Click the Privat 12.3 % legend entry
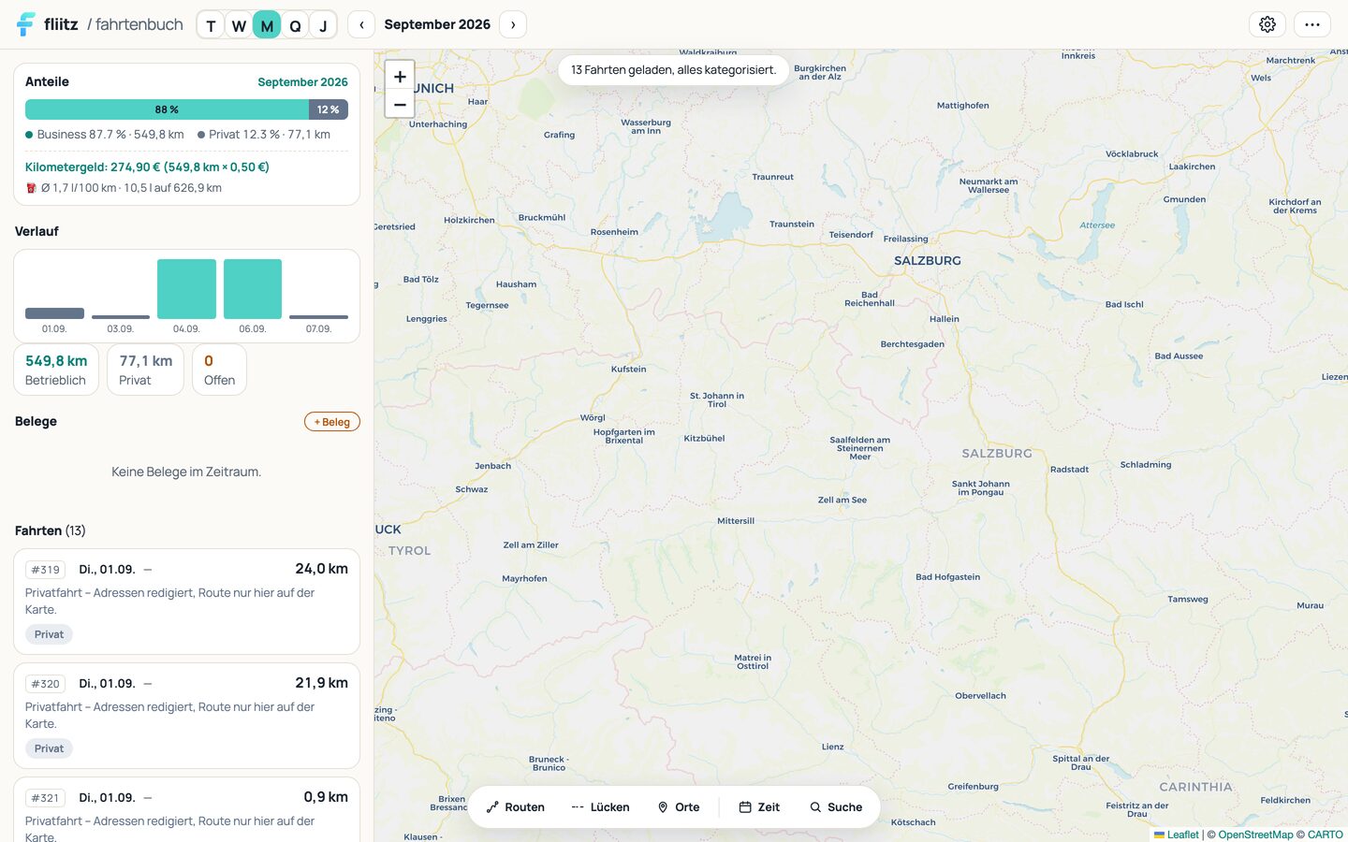The image size is (1348, 842). click(264, 135)
